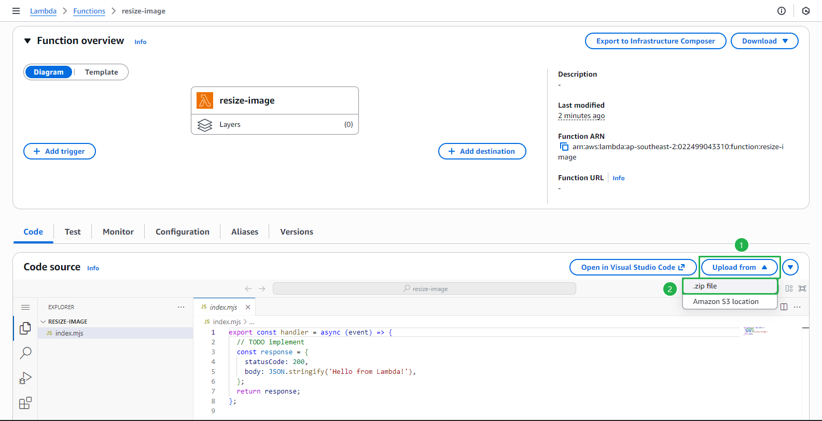This screenshot has height=421, width=822.
Task: Choose Amazon S3 location option
Action: (x=730, y=301)
